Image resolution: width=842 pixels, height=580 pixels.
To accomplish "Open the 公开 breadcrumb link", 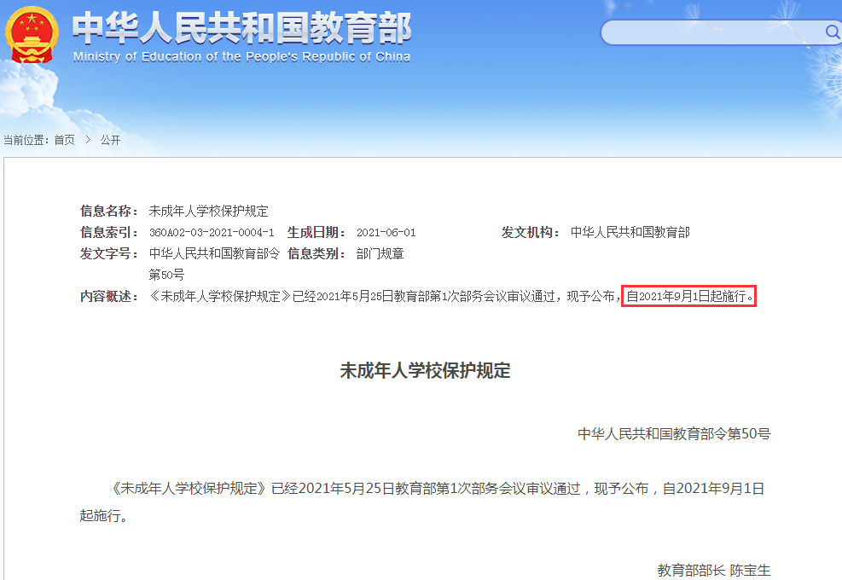I will tap(110, 140).
